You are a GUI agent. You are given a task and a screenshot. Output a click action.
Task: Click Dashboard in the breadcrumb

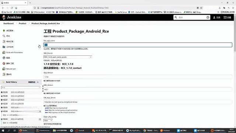(x=8, y=23)
